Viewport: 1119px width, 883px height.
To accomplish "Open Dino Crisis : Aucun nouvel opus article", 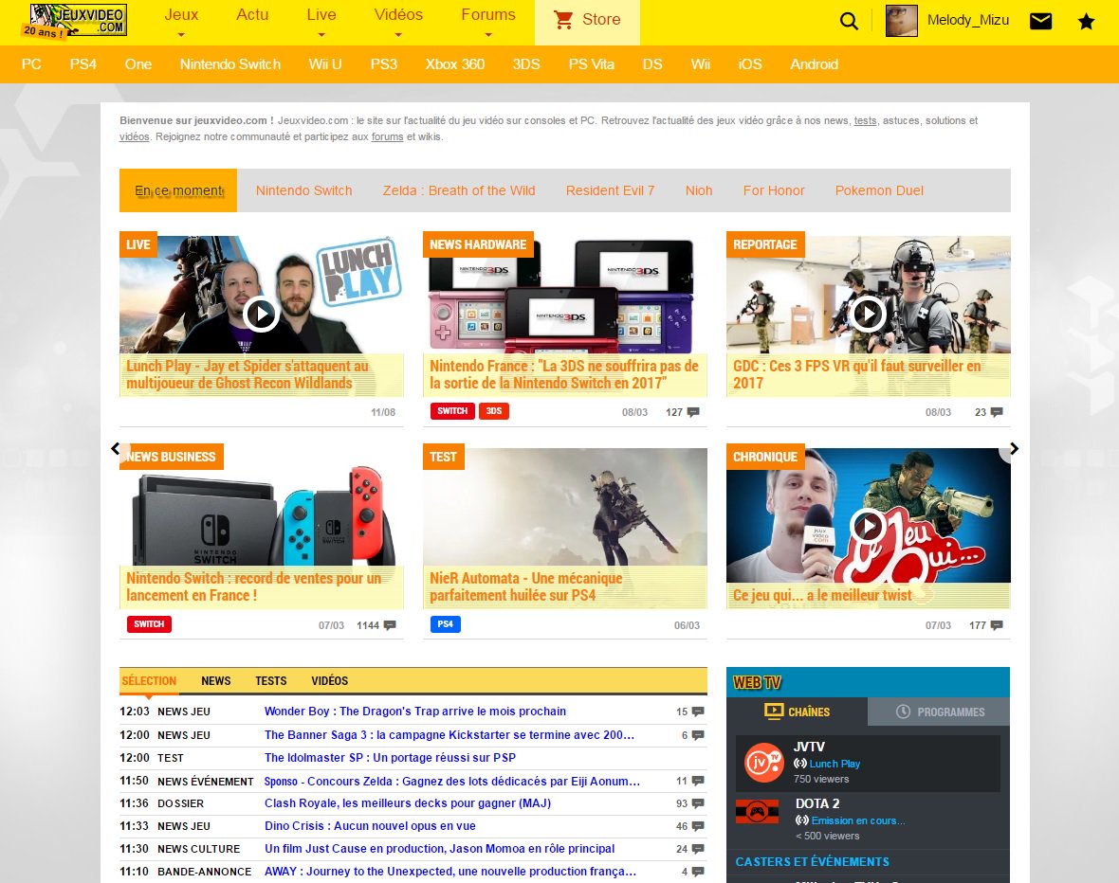I will point(370,826).
